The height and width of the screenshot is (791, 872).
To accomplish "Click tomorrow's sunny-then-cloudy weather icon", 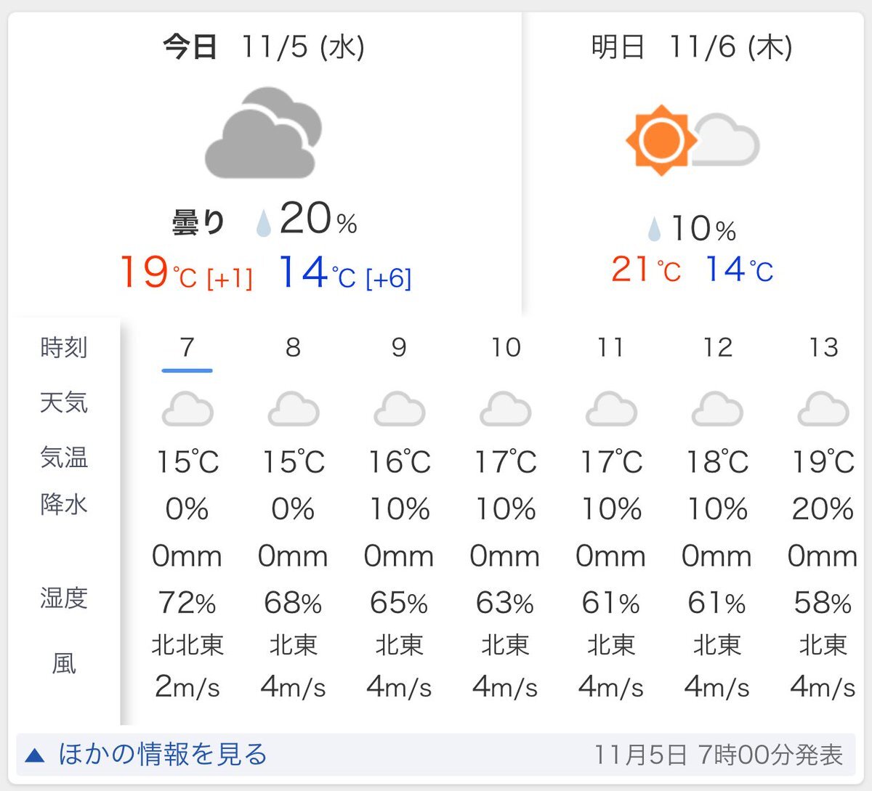I will [691, 141].
